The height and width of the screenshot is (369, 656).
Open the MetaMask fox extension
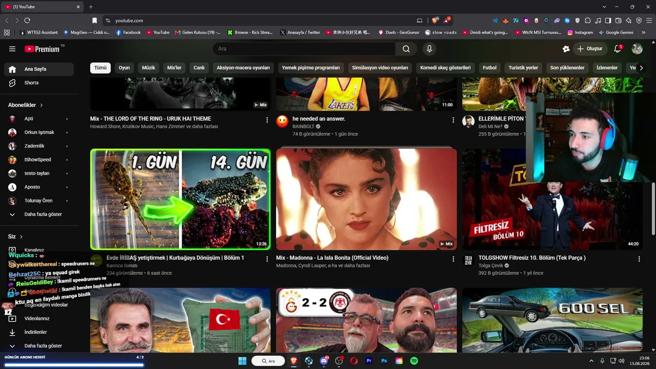coord(505,20)
